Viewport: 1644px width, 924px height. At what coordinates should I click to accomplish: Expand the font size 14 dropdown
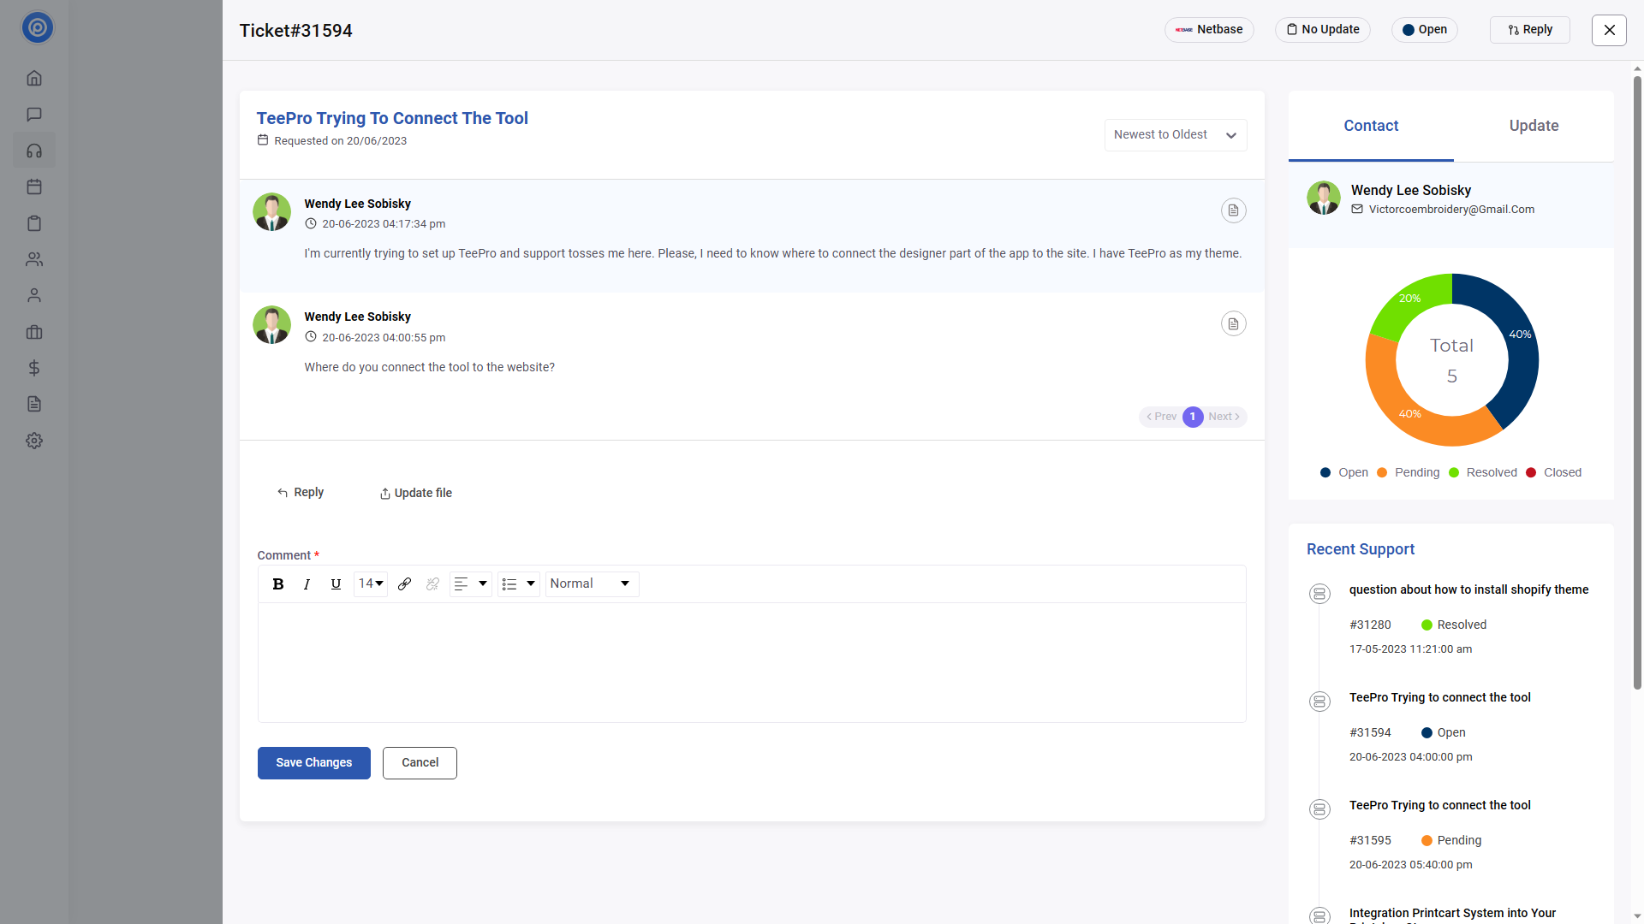(370, 583)
